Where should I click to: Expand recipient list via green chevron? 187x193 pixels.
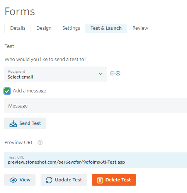(100, 74)
